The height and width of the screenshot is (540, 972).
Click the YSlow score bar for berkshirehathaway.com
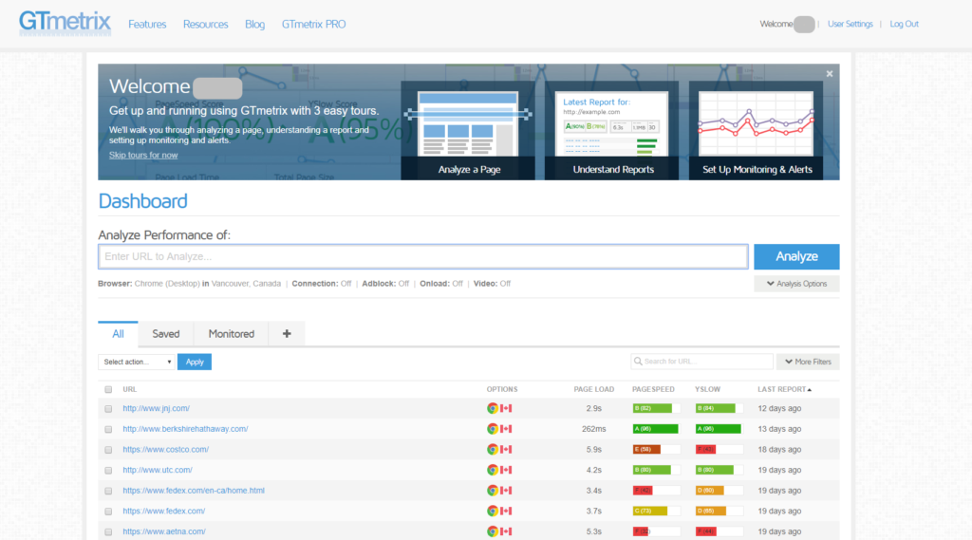pyautogui.click(x=719, y=429)
